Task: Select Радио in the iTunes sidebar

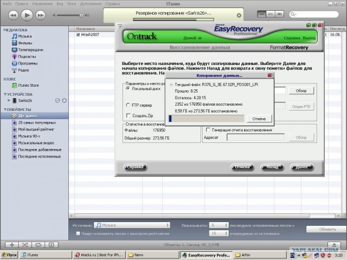Action: click(x=23, y=70)
